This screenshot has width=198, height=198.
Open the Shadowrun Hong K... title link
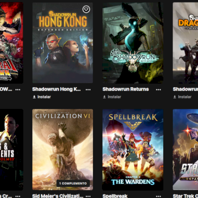click(x=56, y=89)
